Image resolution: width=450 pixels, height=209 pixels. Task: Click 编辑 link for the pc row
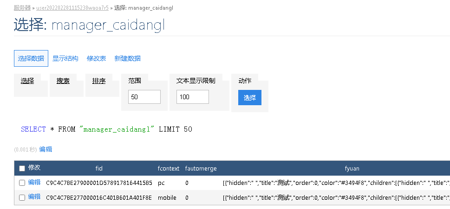point(34,183)
